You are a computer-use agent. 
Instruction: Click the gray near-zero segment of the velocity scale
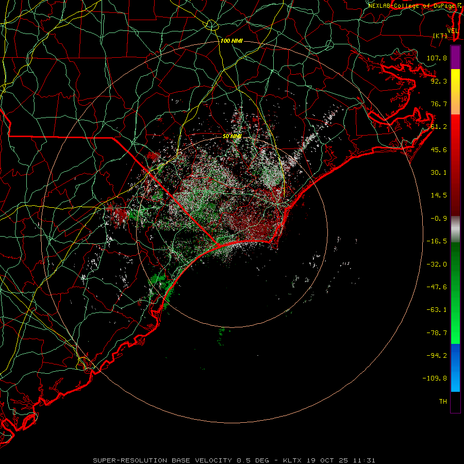point(455,228)
